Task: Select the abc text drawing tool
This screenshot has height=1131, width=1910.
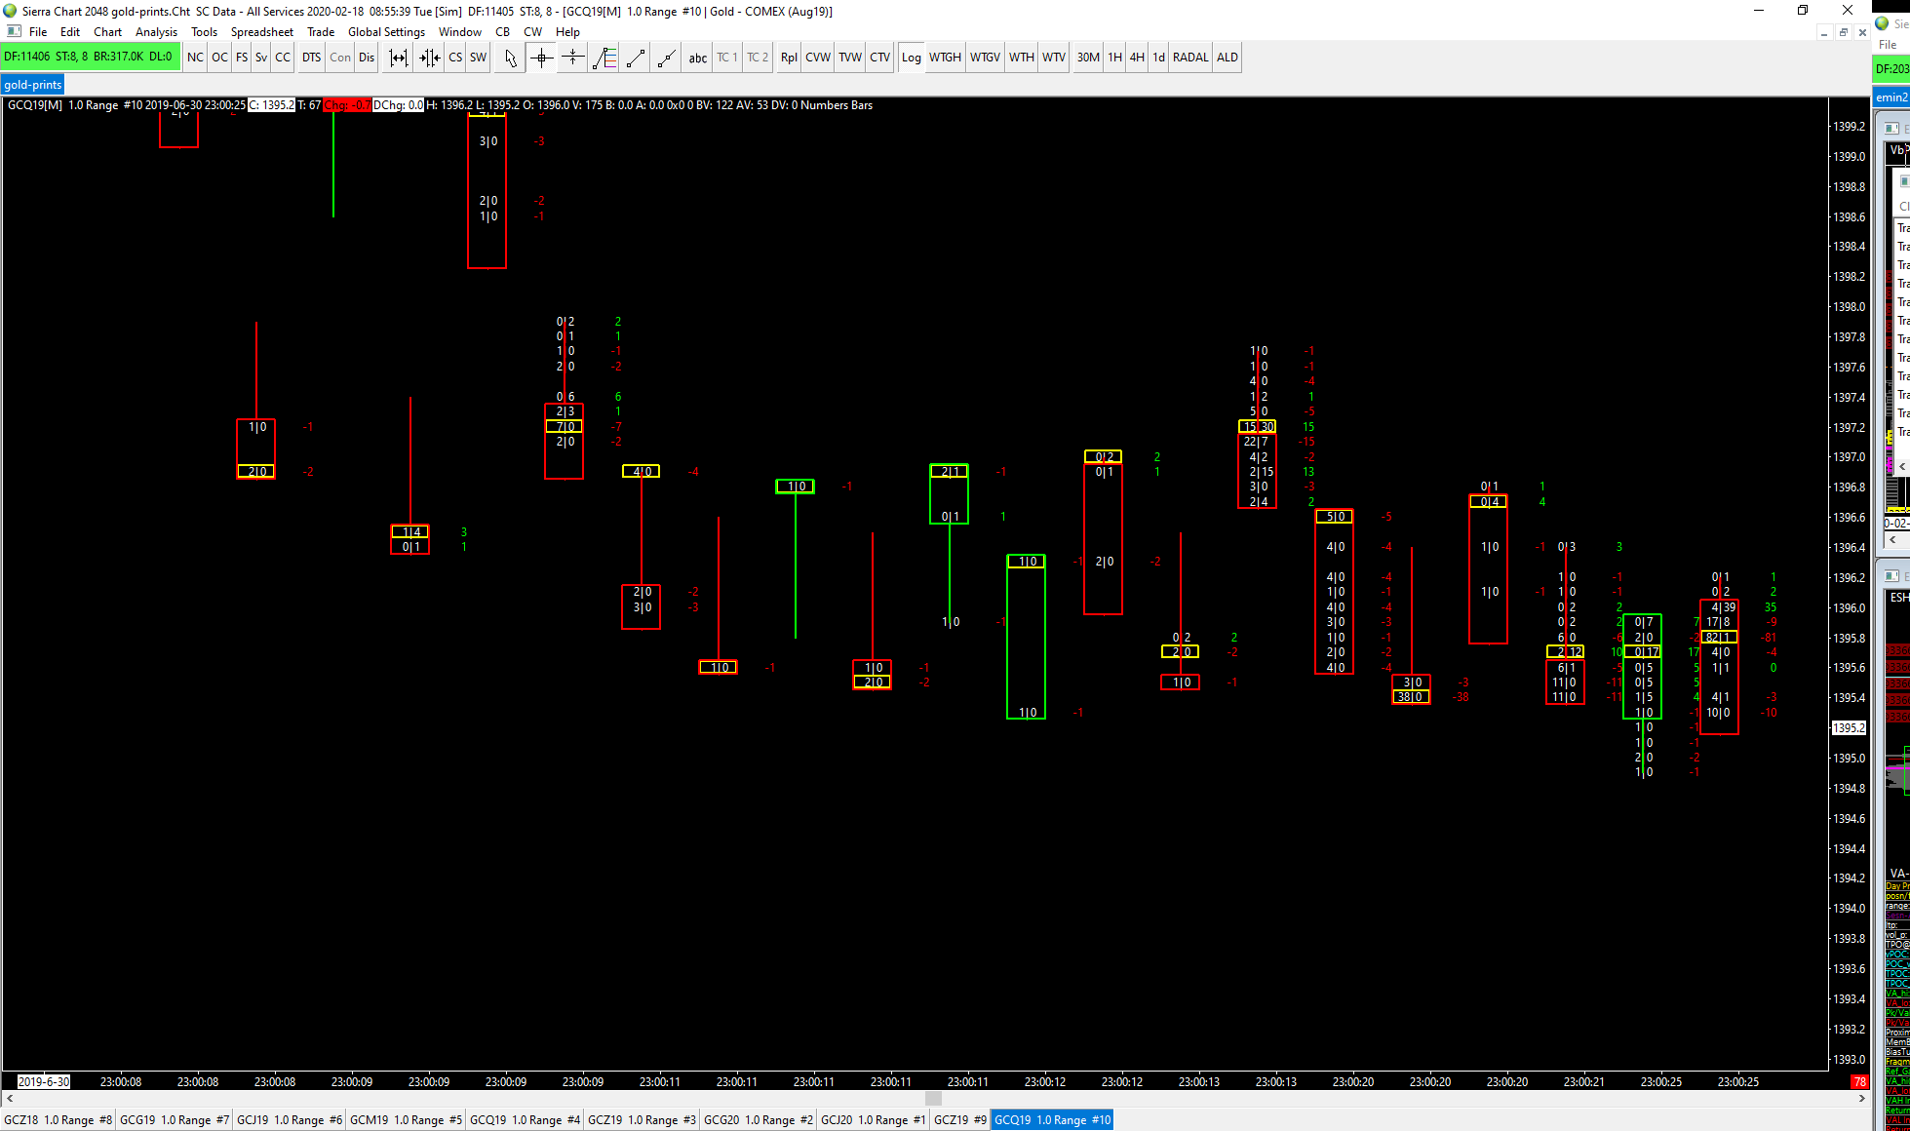Action: pyautogui.click(x=697, y=58)
